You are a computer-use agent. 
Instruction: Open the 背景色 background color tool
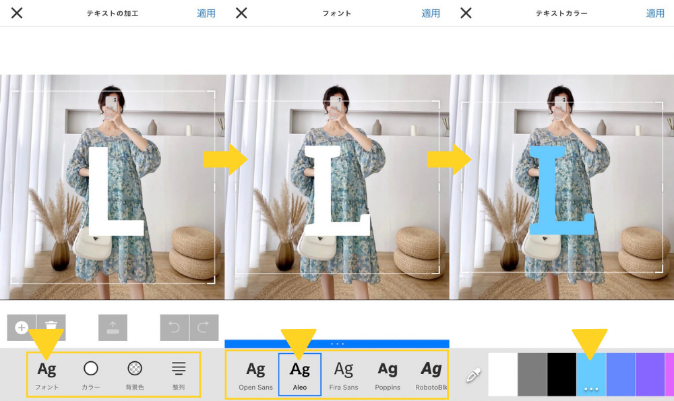point(135,375)
